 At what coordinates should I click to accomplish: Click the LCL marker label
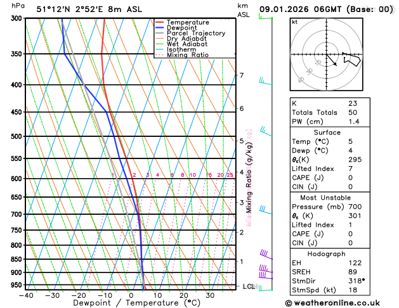click(x=249, y=286)
